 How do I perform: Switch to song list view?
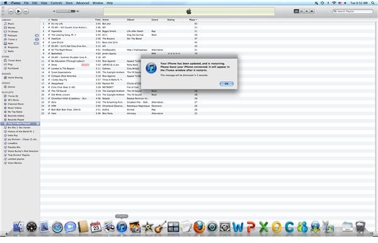click(296, 11)
